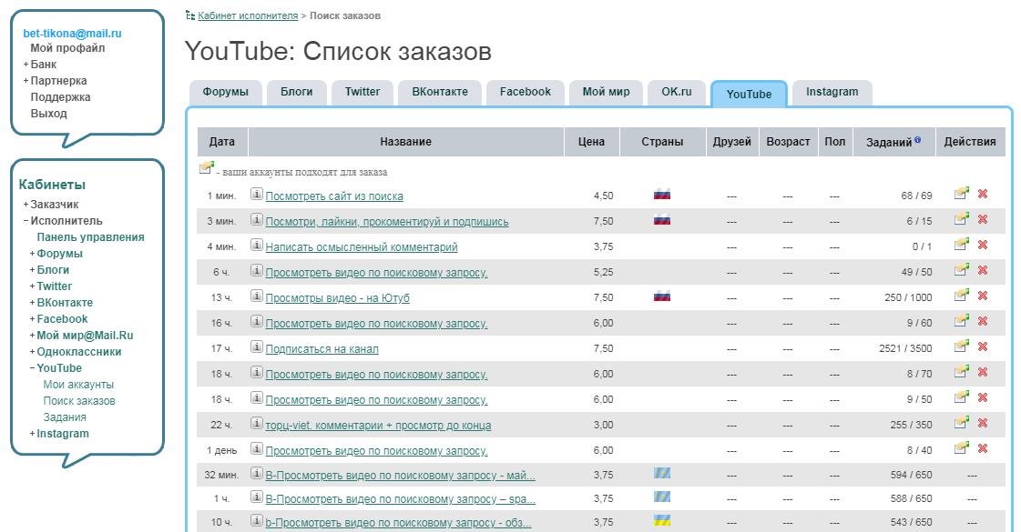Open 'Поддержка' in the sidebar
Screen dimensions: 1021x532
(60, 97)
